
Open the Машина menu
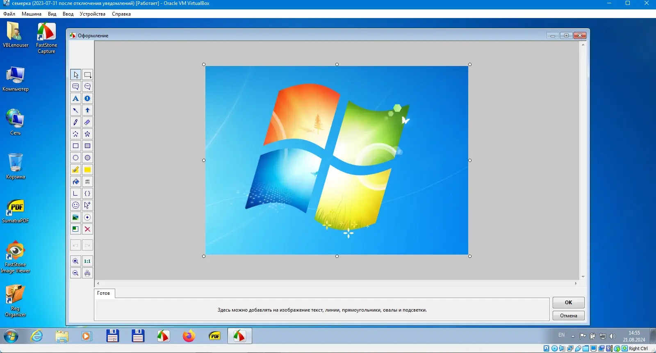coord(32,14)
